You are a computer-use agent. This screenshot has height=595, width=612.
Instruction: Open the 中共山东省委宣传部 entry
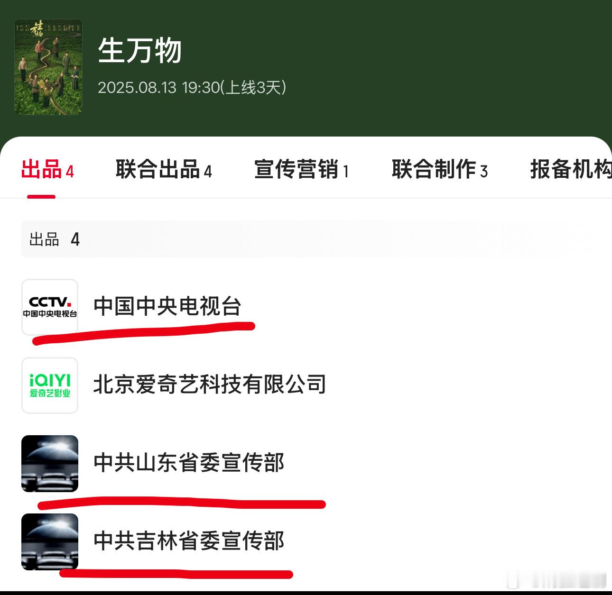pyautogui.click(x=189, y=463)
